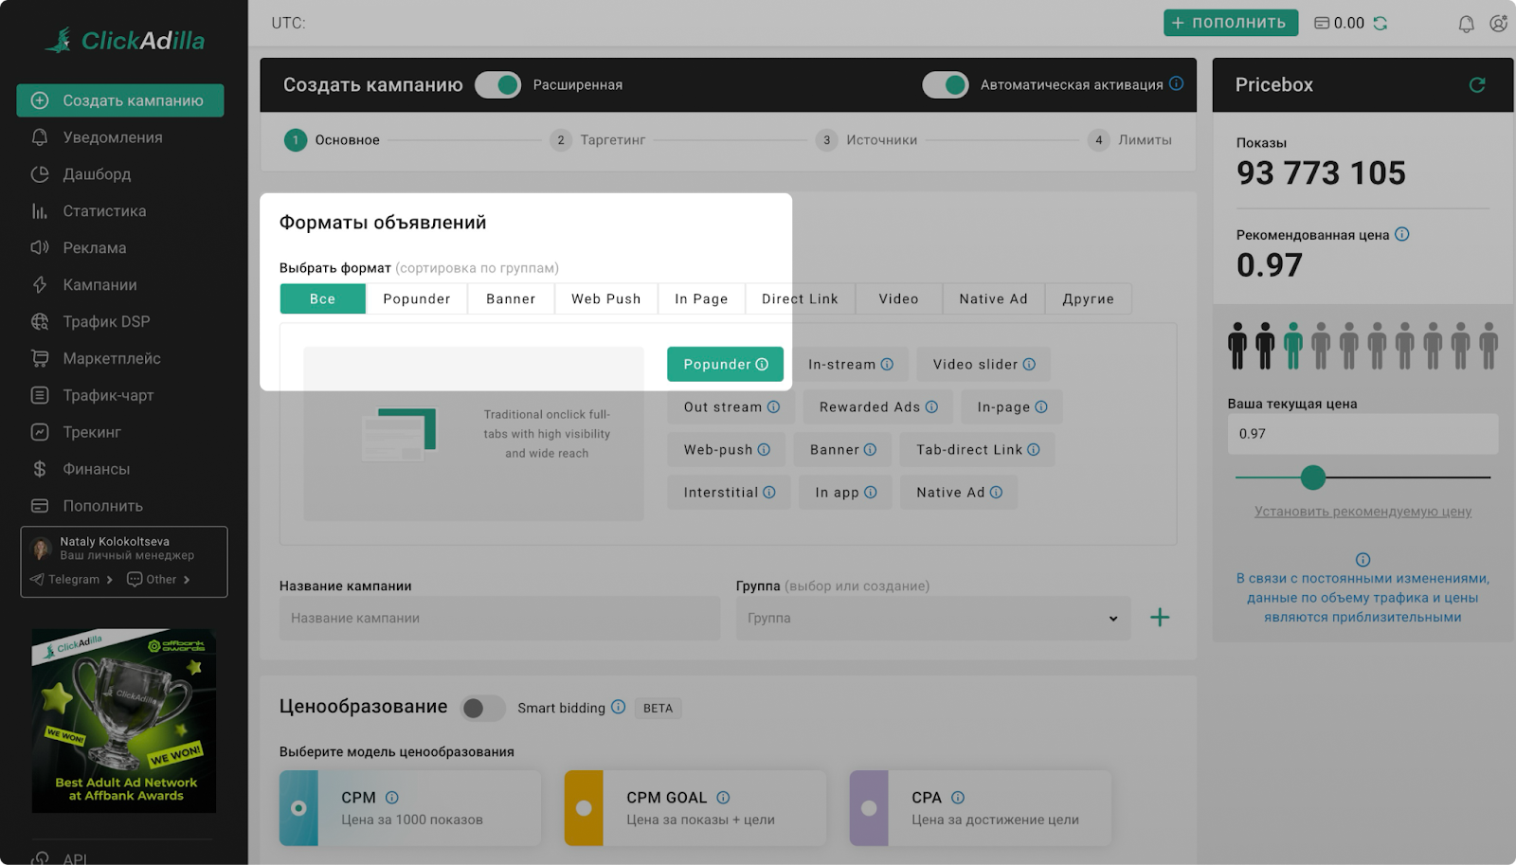Click the notification bell icon in top bar
The image size is (1516, 865).
click(1466, 24)
